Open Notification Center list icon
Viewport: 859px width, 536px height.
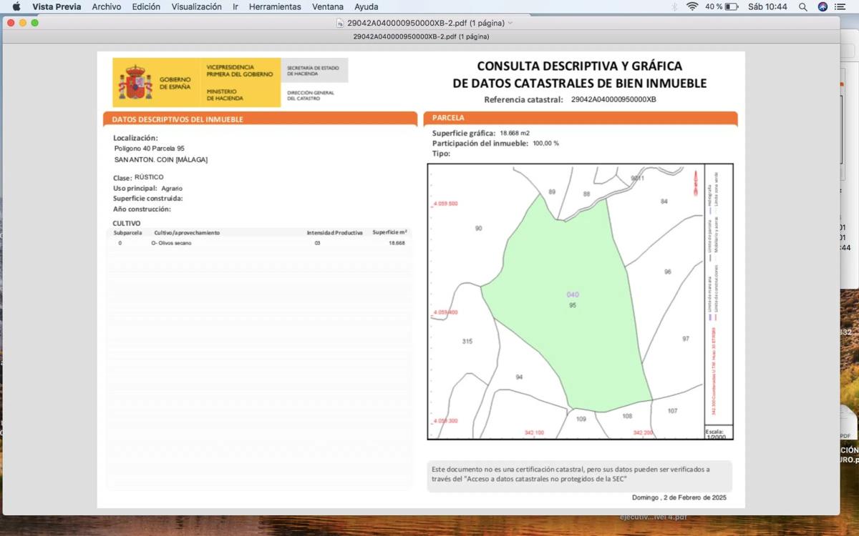pos(840,6)
